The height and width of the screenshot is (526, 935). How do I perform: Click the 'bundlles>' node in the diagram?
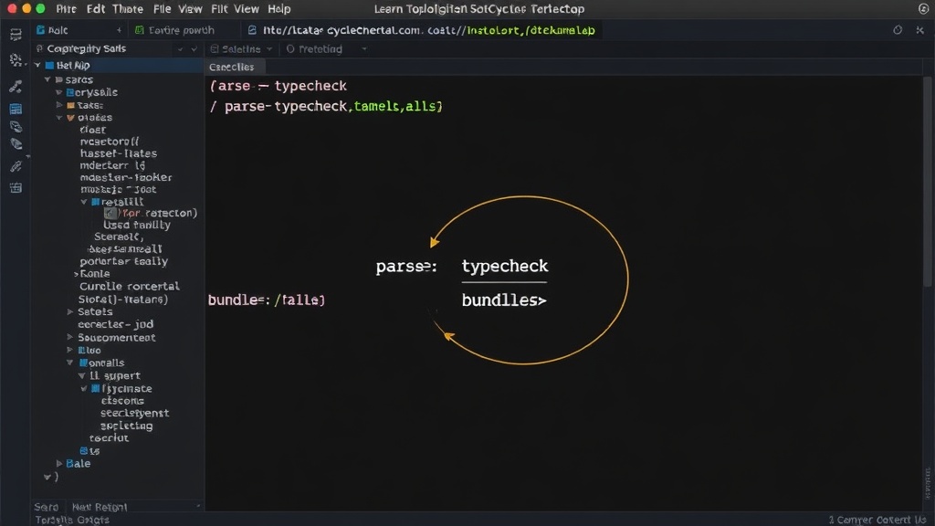[x=504, y=300]
